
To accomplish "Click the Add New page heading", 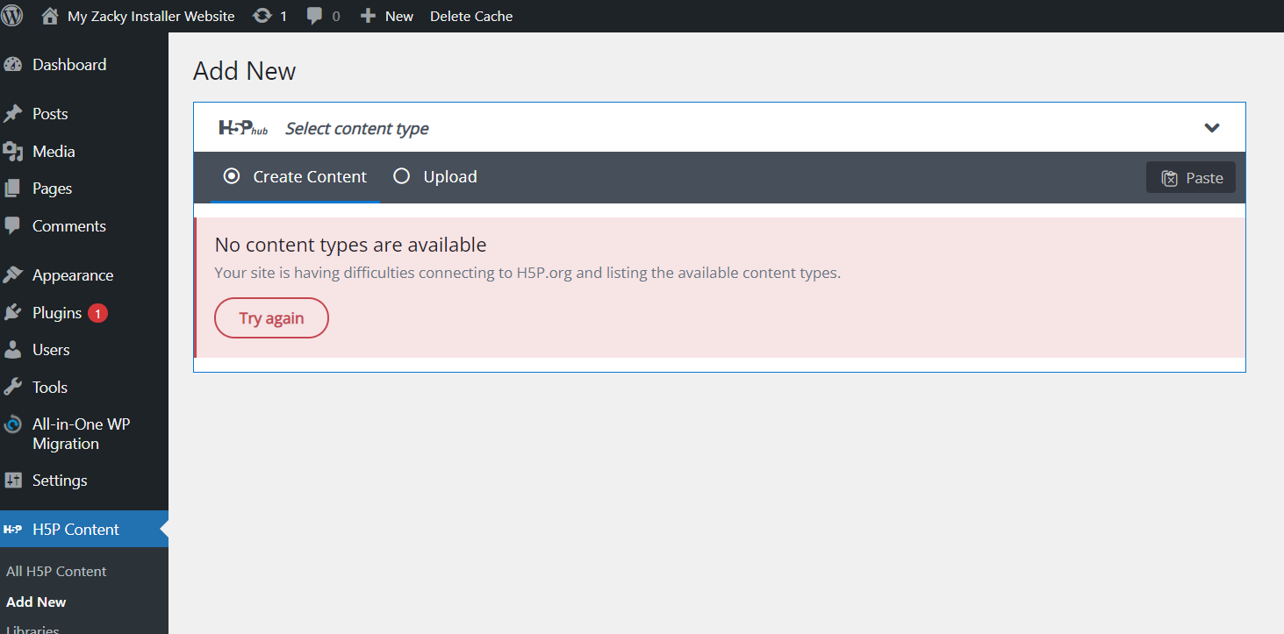I will 245,71.
